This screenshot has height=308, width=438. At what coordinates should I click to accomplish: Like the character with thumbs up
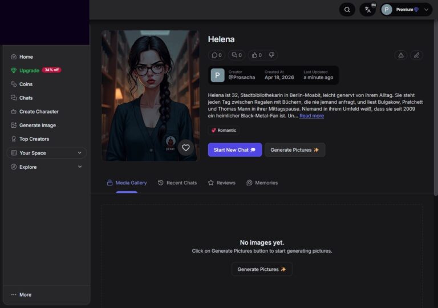[256, 55]
